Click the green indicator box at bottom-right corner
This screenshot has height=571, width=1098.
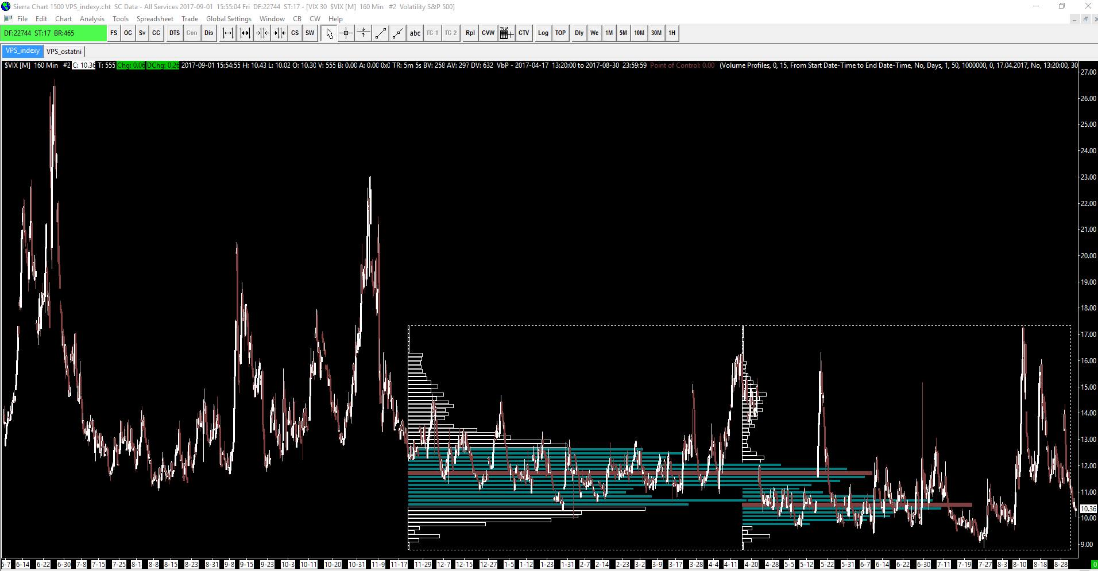pyautogui.click(x=1095, y=565)
